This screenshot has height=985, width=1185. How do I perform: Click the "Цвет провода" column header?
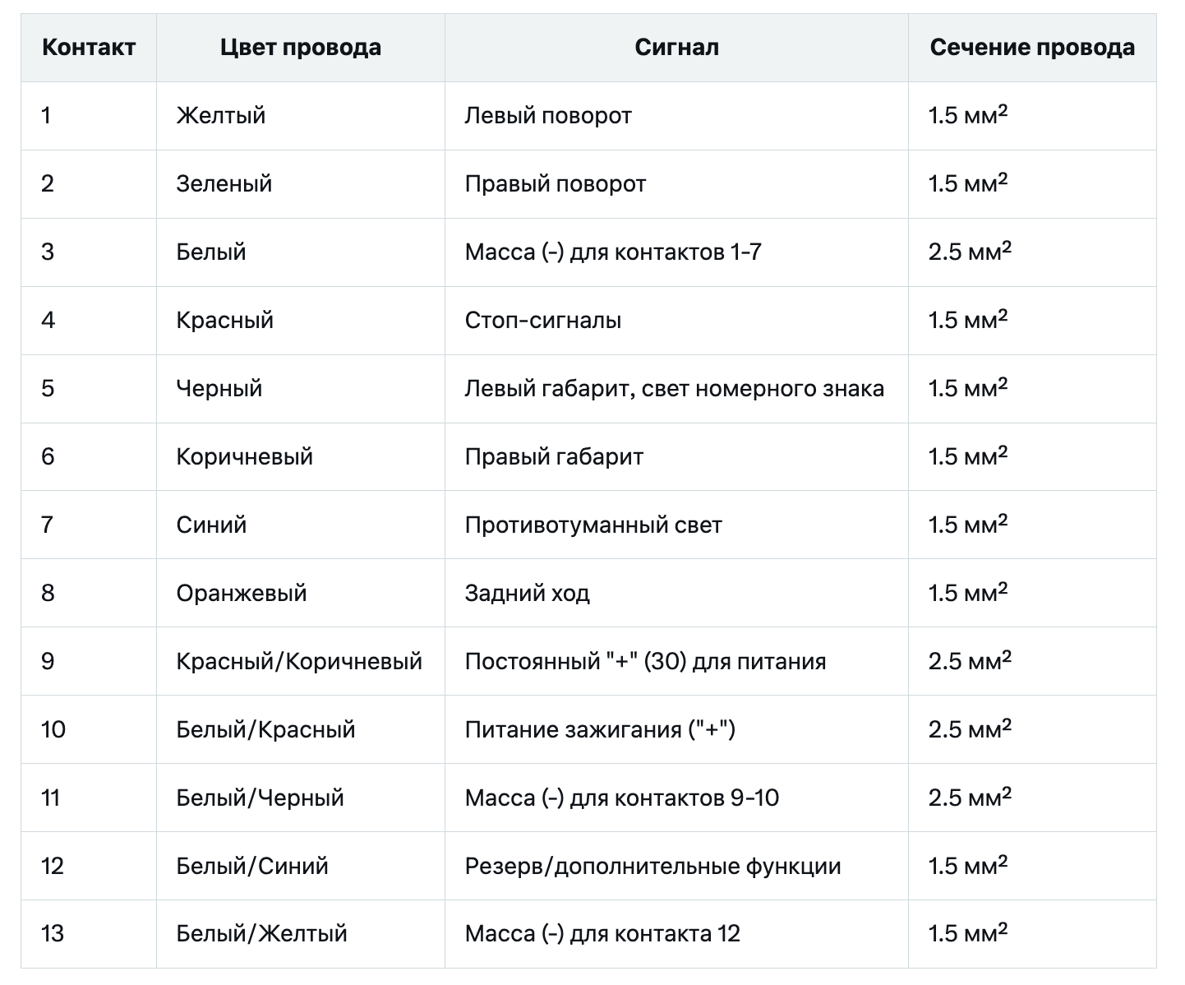point(301,48)
